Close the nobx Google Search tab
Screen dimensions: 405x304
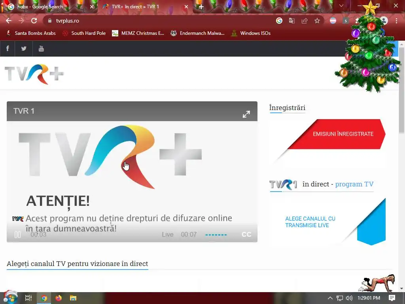tap(92, 7)
